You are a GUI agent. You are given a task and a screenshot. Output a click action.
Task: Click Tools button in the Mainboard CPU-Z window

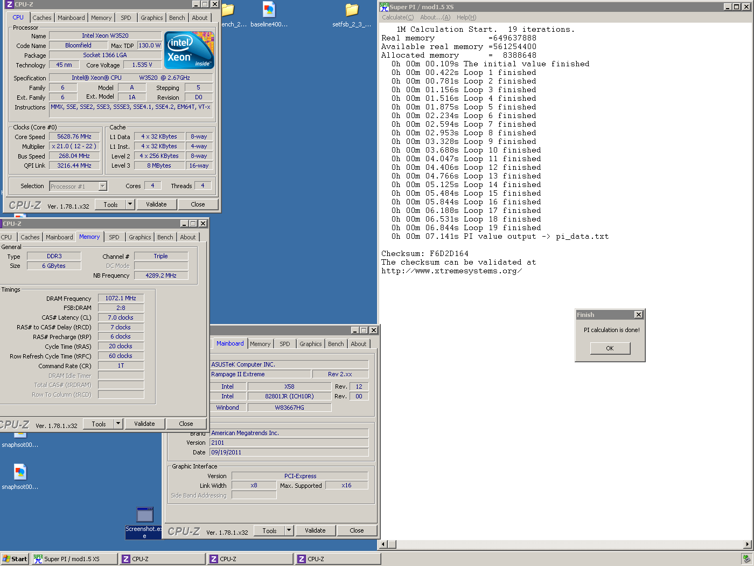269,530
